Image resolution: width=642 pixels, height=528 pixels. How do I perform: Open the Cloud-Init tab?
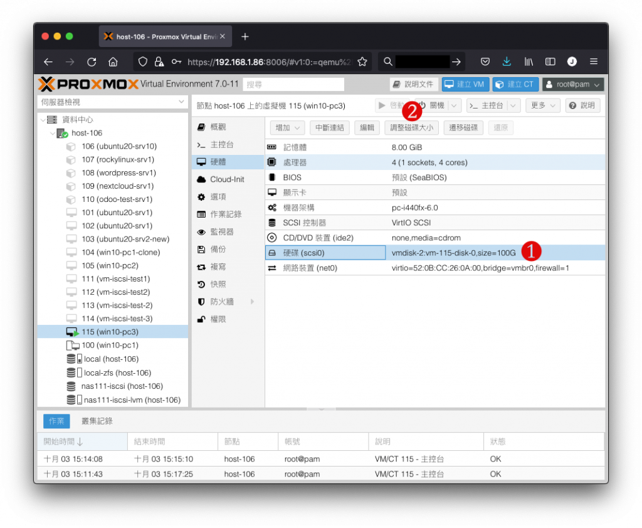point(228,179)
